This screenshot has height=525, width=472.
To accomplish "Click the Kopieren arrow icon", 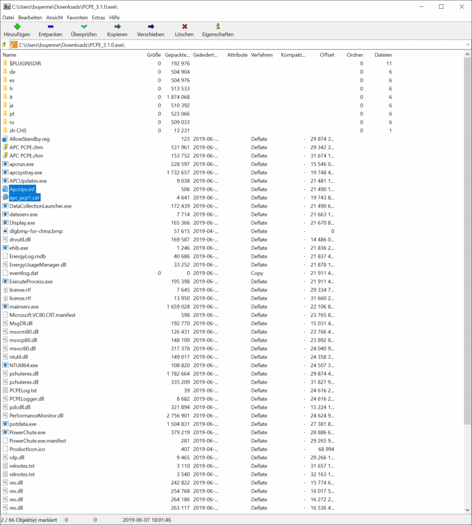I will 117,27.
